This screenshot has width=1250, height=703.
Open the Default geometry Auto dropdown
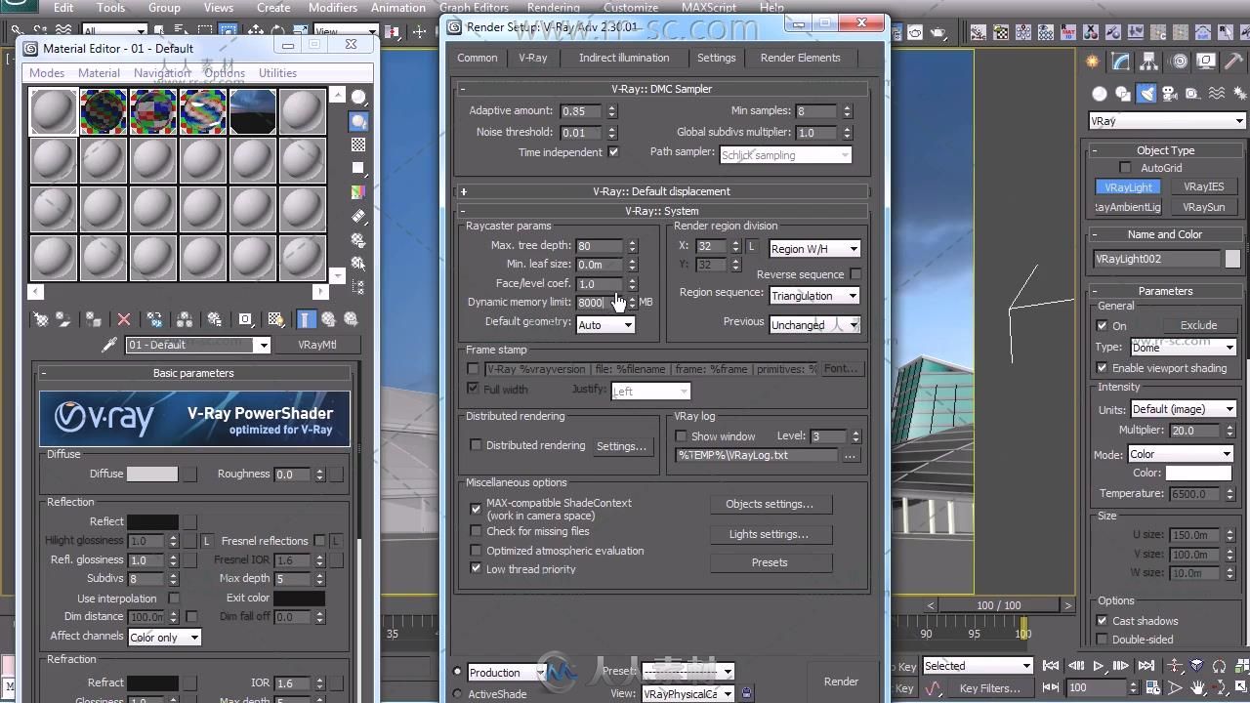click(604, 325)
